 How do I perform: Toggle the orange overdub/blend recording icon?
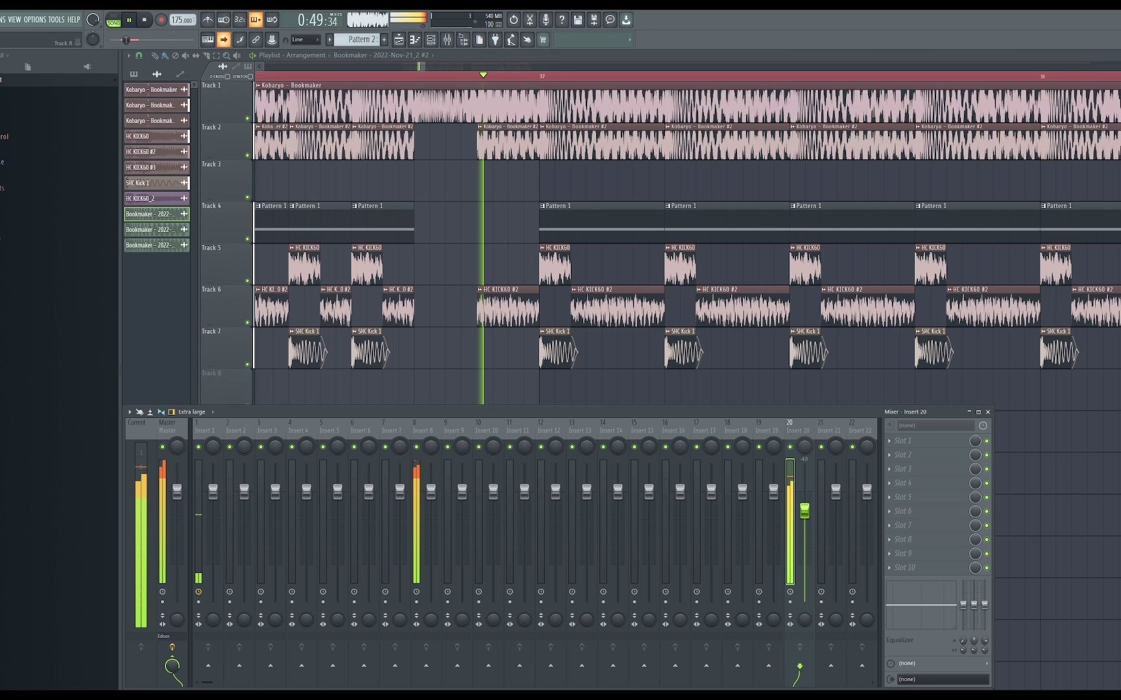click(256, 19)
